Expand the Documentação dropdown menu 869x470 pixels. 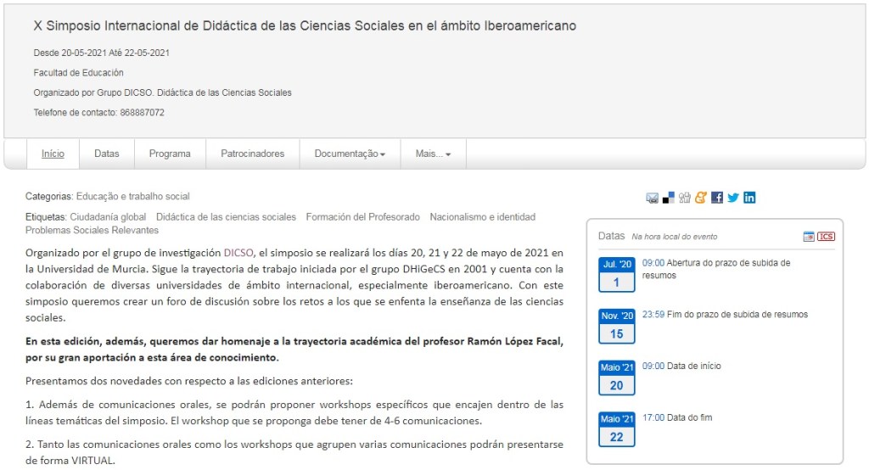[350, 154]
